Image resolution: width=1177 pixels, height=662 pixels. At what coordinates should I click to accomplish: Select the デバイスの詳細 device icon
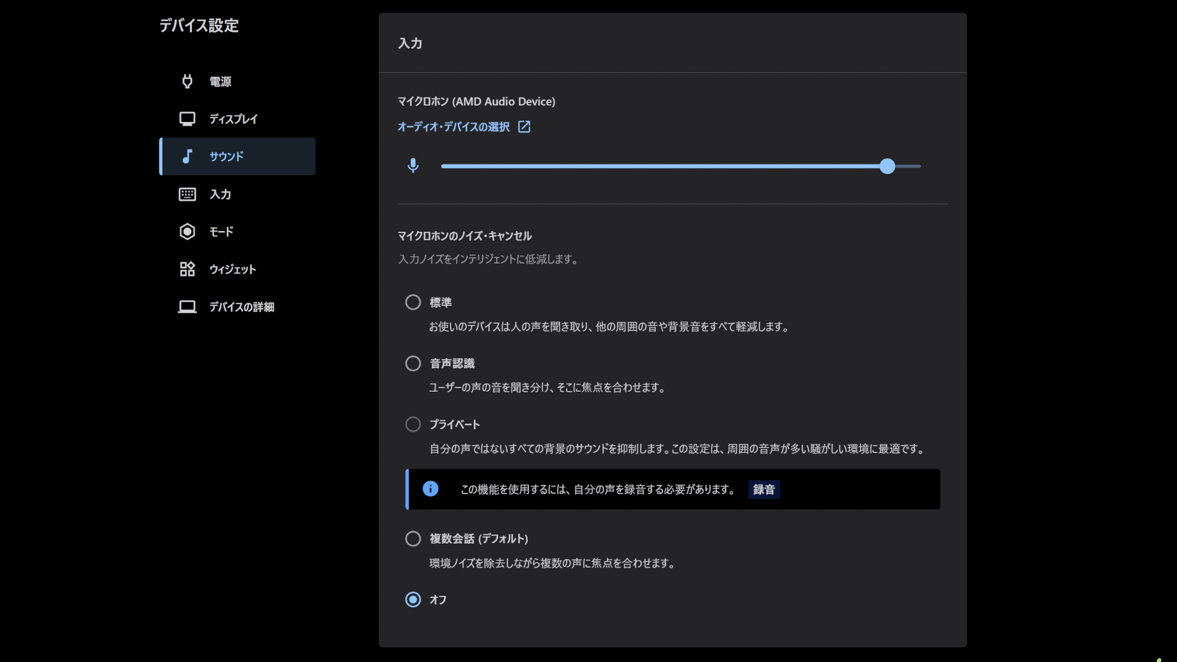tap(187, 306)
